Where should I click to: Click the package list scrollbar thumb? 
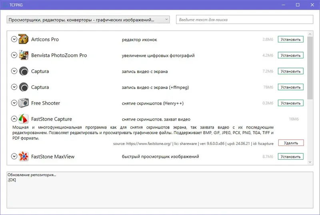tap(310, 68)
